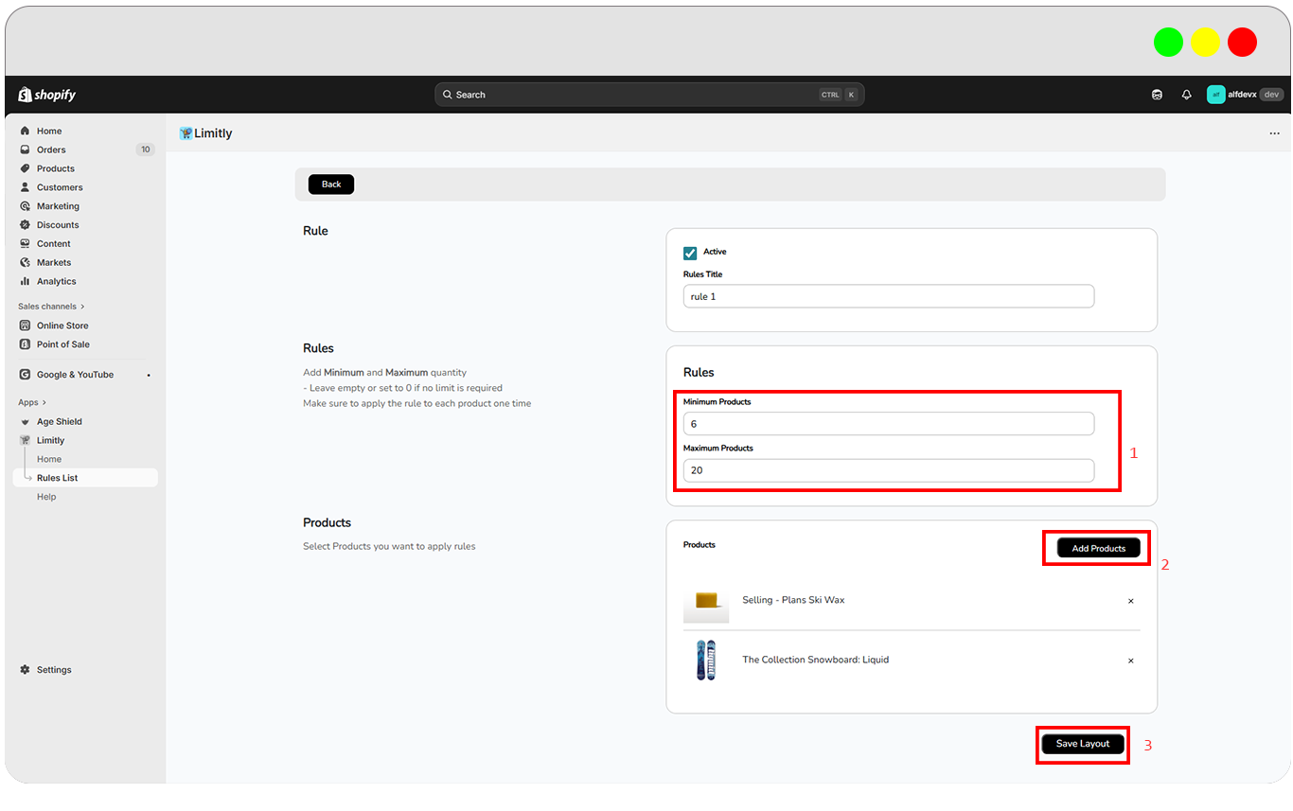Click the Ski Wax product thumbnail
Image resolution: width=1293 pixels, height=811 pixels.
[706, 602]
